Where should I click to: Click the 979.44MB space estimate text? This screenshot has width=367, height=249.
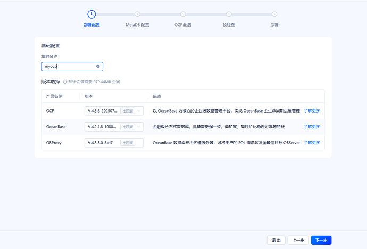click(x=94, y=82)
